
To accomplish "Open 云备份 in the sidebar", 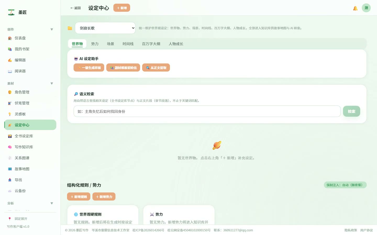I will click(x=30, y=191).
